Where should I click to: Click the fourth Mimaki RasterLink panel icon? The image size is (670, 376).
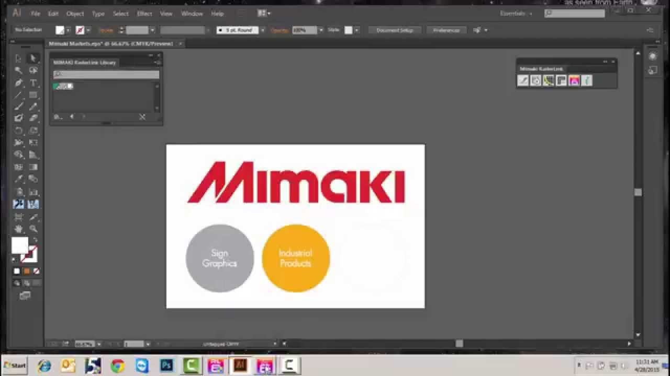click(x=561, y=80)
